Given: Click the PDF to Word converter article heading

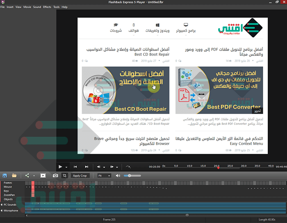Looking at the screenshot, I should coord(224,52).
